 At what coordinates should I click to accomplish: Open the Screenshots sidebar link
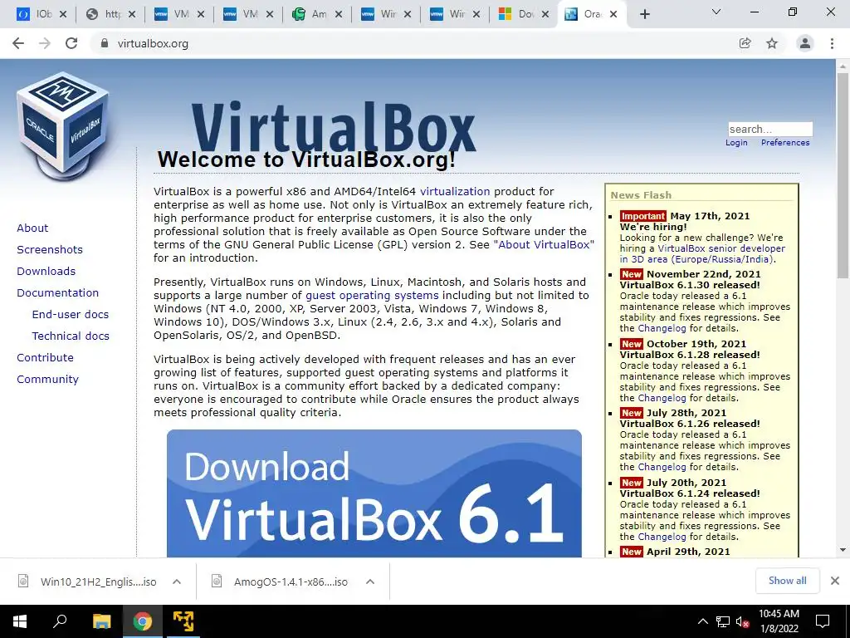click(50, 249)
